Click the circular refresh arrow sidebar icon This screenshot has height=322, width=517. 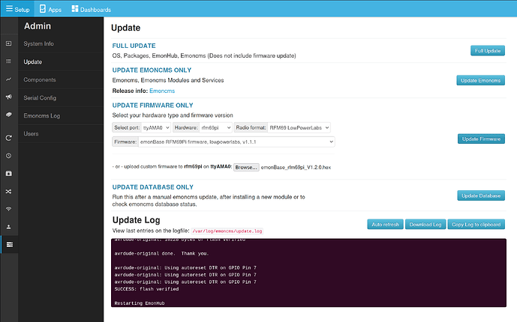[x=9, y=138]
